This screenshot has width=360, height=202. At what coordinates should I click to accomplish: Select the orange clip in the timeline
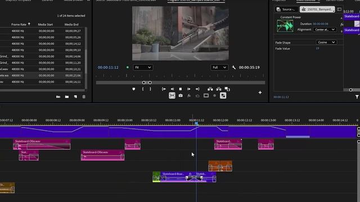(220, 166)
